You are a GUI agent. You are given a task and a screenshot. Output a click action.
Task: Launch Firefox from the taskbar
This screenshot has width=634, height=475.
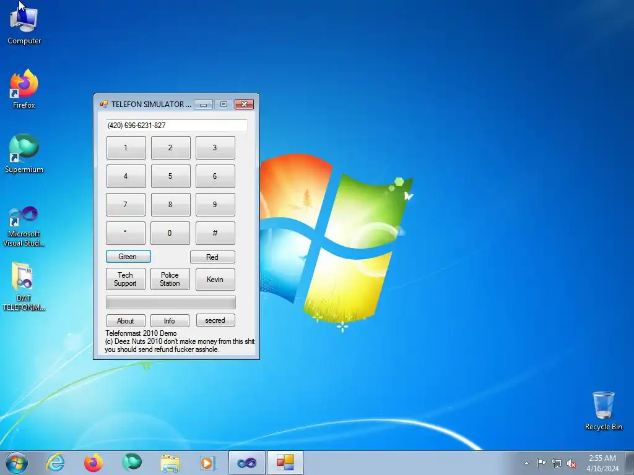[93, 463]
